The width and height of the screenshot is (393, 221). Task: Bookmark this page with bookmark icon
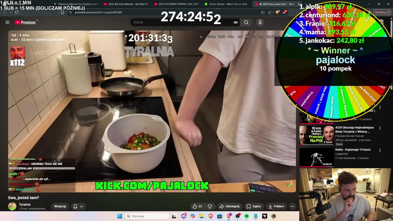62,12
